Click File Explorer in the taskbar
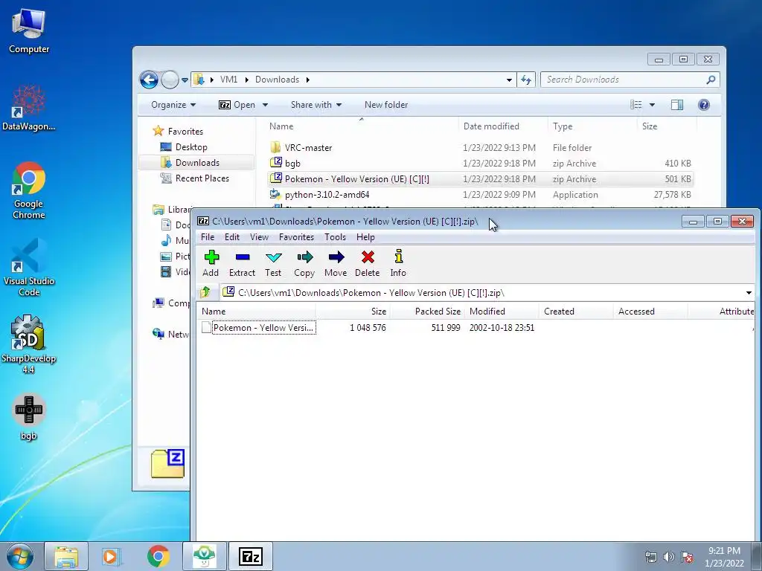Viewport: 762px width, 571px height. coord(66,556)
